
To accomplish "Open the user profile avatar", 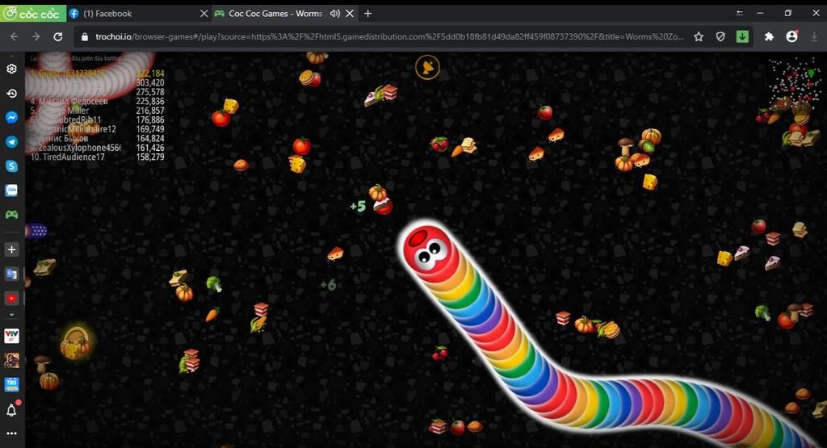I will [791, 36].
